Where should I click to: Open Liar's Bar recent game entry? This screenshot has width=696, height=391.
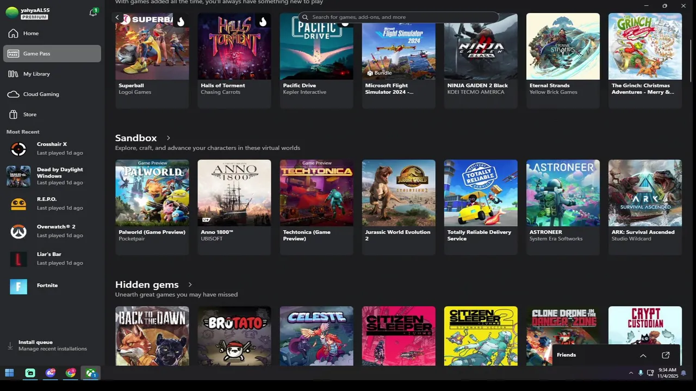pos(52,258)
